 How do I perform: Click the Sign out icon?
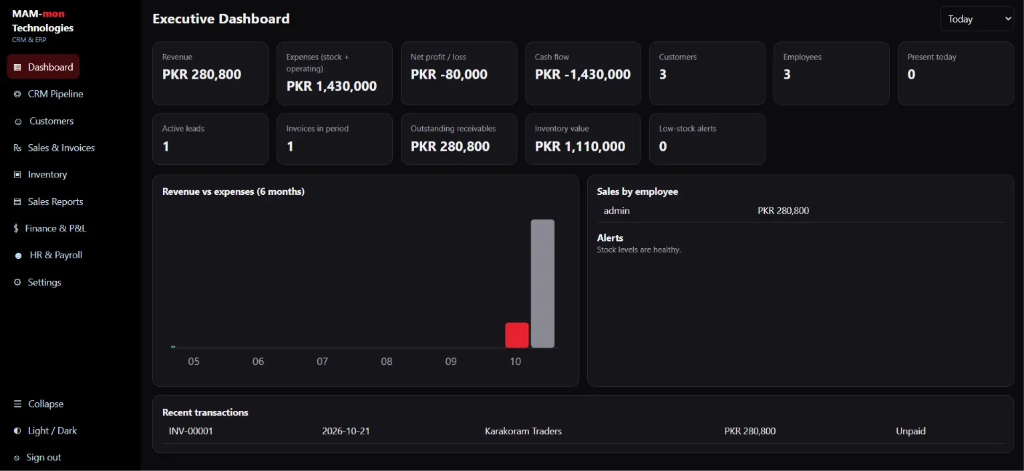[x=17, y=458]
